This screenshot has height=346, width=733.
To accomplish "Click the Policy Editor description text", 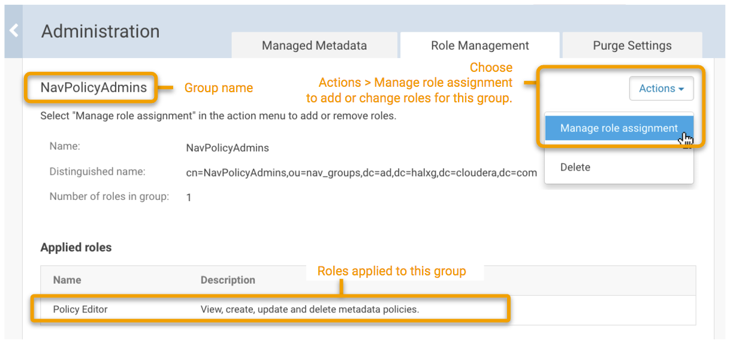I will (x=309, y=309).
